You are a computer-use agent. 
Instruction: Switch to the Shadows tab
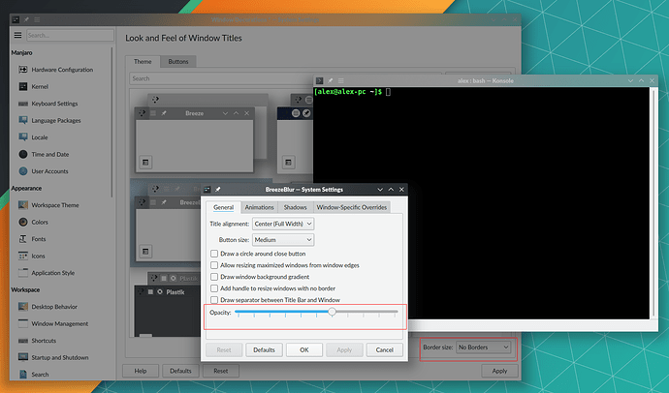[x=296, y=207]
